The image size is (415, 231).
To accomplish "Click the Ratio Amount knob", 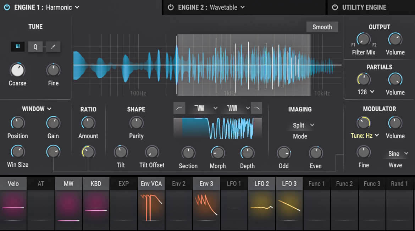I will point(88,123).
